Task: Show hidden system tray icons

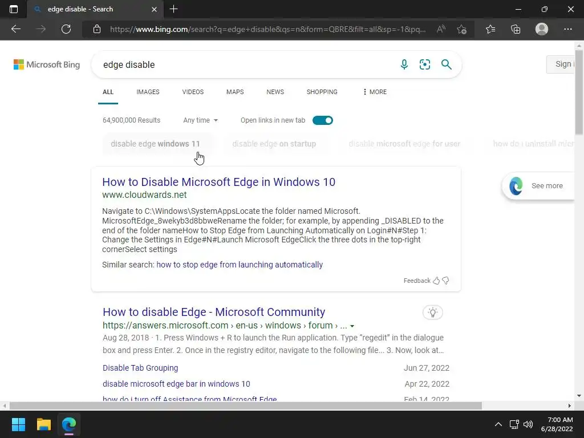Action: 498,424
